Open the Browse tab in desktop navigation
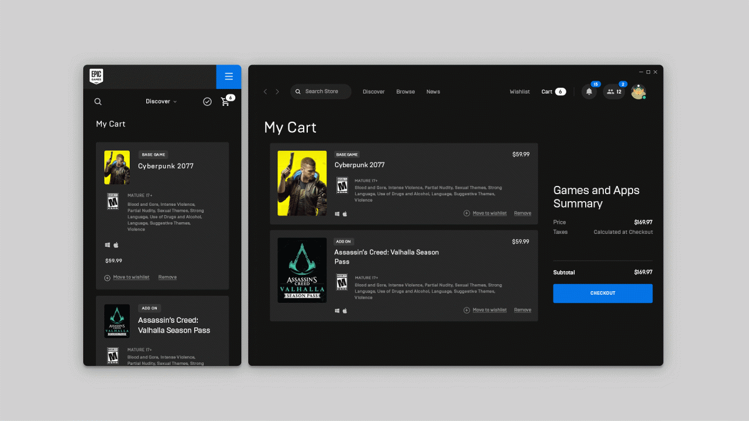749x421 pixels. (x=406, y=92)
